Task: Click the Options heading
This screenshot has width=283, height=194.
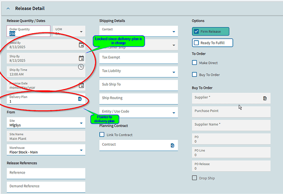Action: 198,21
